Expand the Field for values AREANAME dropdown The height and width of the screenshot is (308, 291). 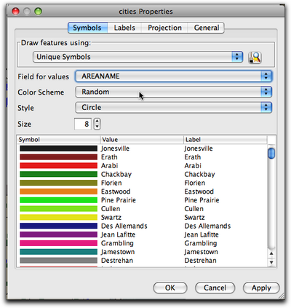pos(174,76)
